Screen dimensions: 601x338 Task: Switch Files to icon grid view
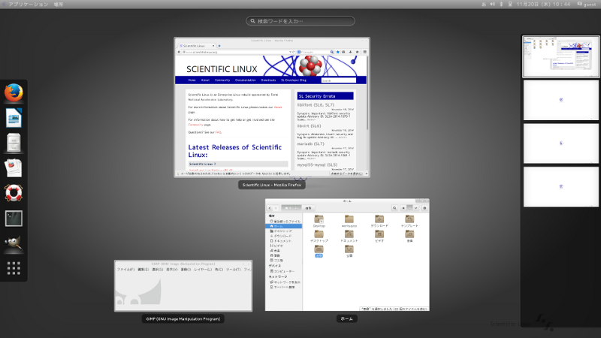coord(409,208)
